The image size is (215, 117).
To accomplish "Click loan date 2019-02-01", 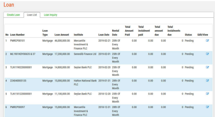I will [x=104, y=54].
